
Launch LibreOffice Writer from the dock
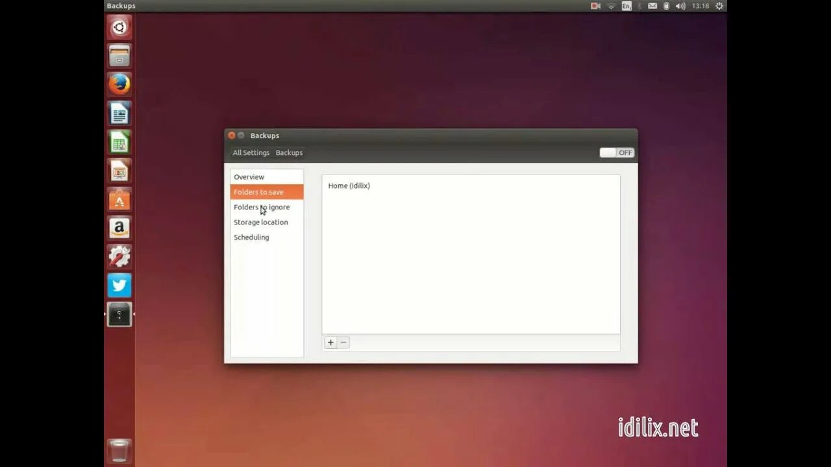pyautogui.click(x=119, y=114)
